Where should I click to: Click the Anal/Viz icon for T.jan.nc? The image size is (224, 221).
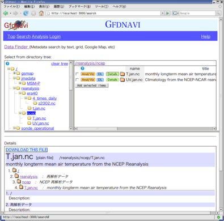(88, 74)
